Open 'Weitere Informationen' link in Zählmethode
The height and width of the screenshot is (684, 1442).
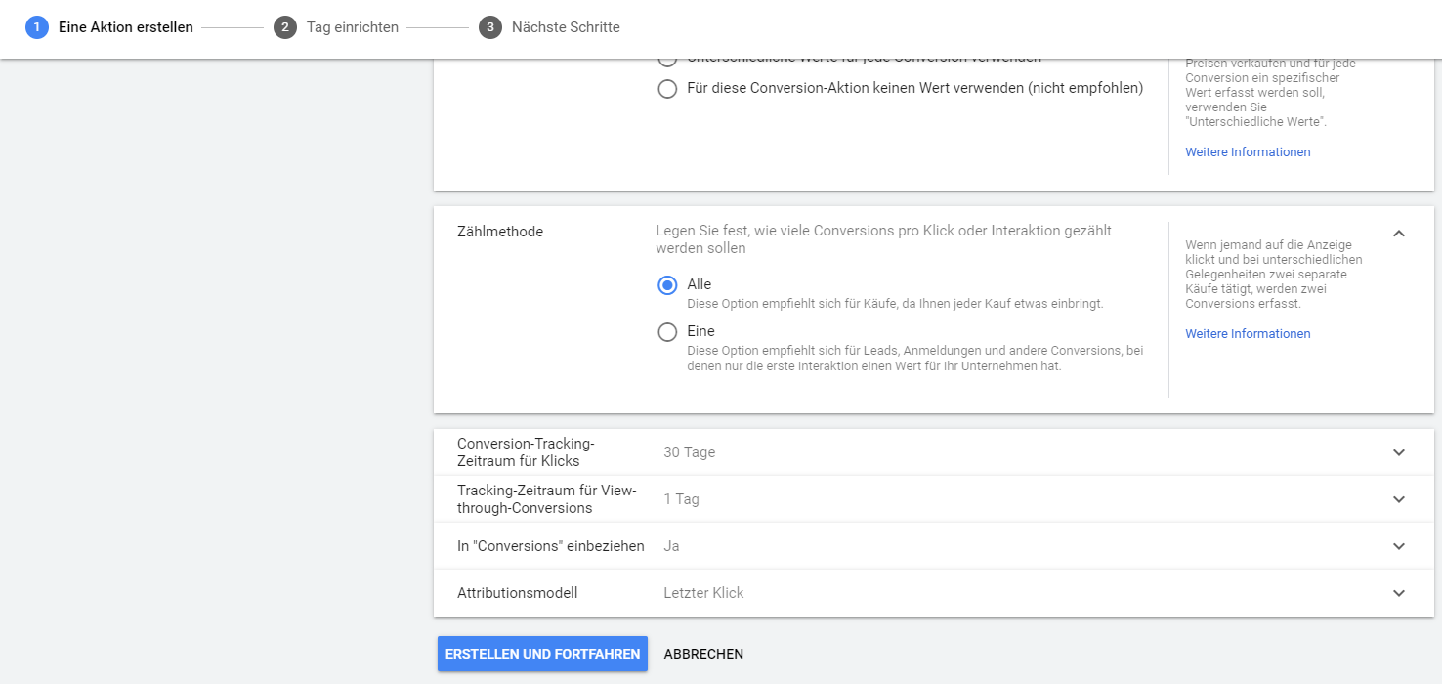[x=1248, y=334]
